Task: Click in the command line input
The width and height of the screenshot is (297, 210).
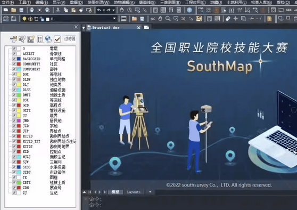Action: (189, 205)
